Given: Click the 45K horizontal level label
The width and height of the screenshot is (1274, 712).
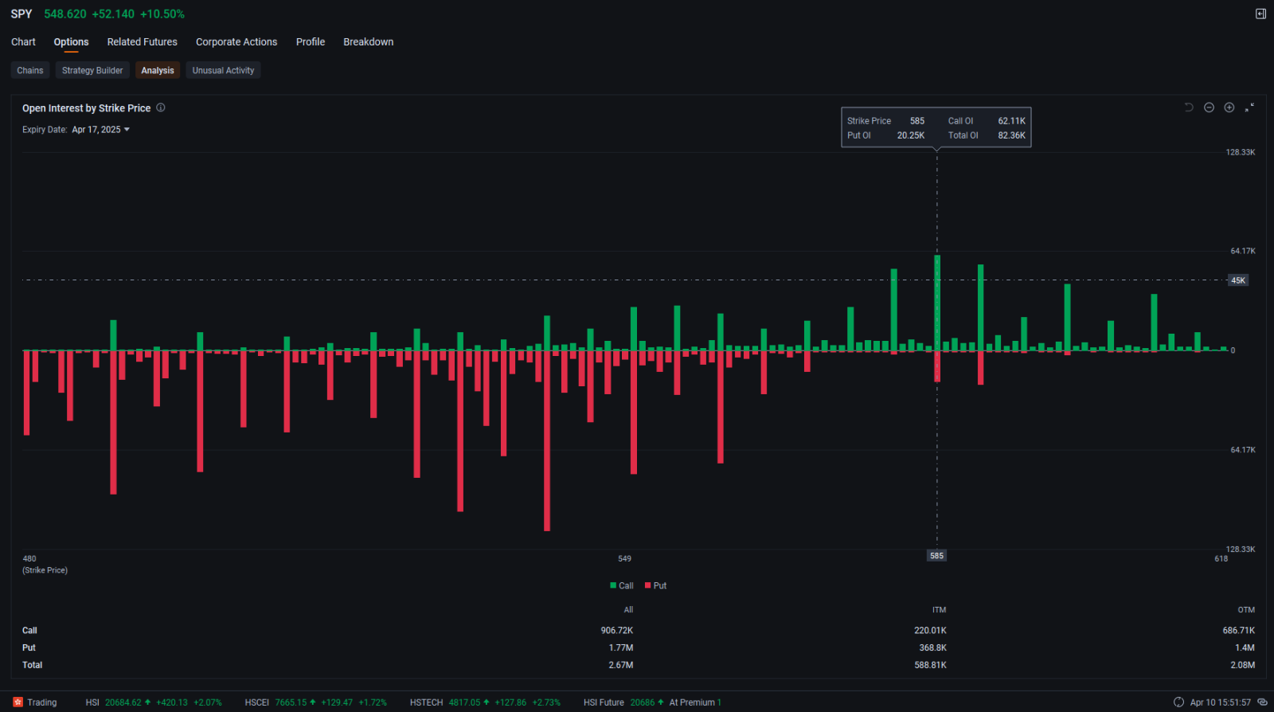Looking at the screenshot, I should (1238, 280).
